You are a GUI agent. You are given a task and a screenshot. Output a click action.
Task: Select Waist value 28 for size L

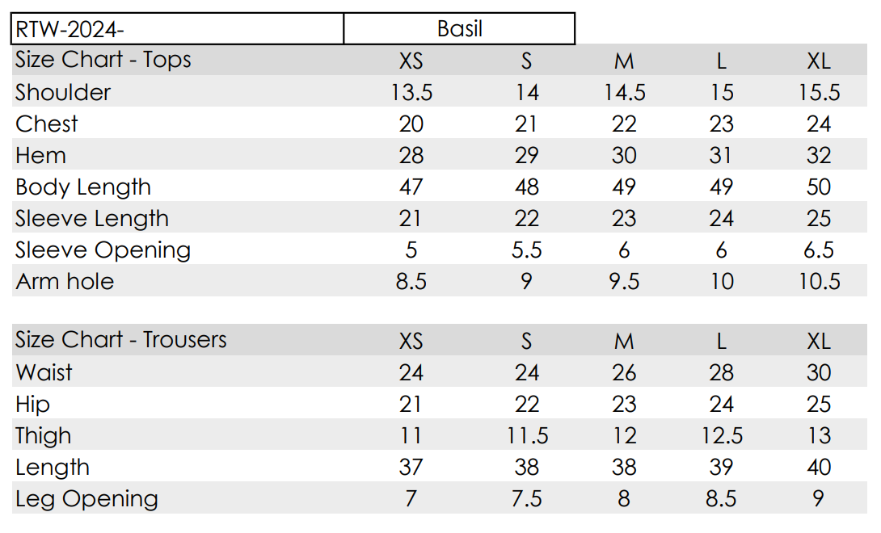click(x=722, y=372)
